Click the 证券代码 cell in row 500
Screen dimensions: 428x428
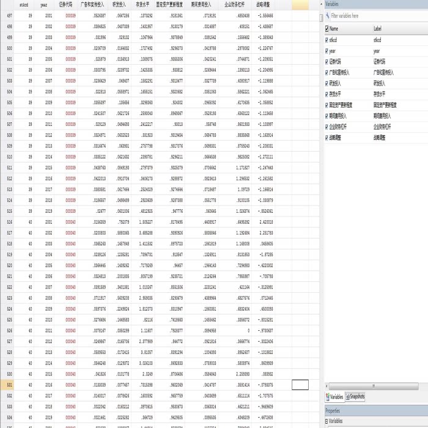(66, 48)
